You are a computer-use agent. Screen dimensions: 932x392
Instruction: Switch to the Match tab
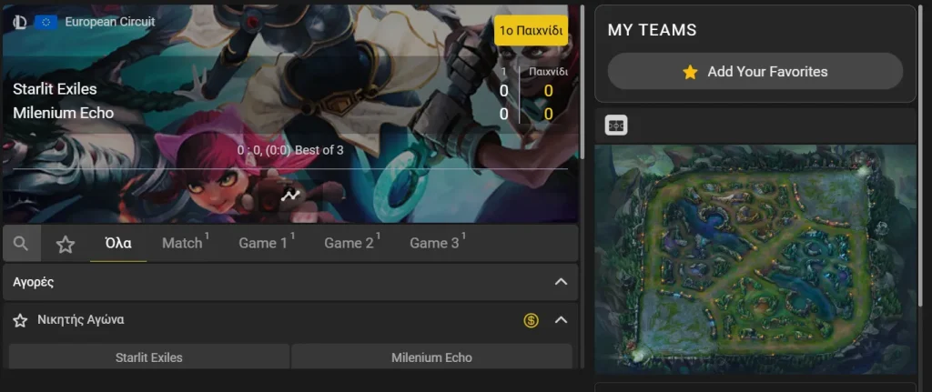tap(185, 242)
